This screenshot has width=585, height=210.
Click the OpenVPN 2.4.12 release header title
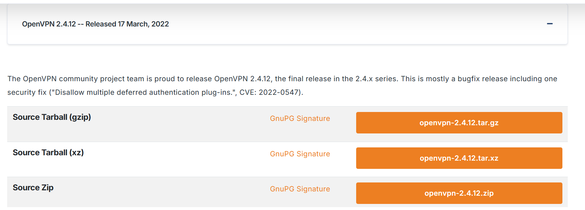(x=95, y=24)
